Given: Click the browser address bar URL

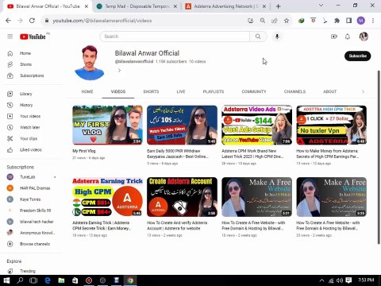Looking at the screenshot, I should 102,21.
